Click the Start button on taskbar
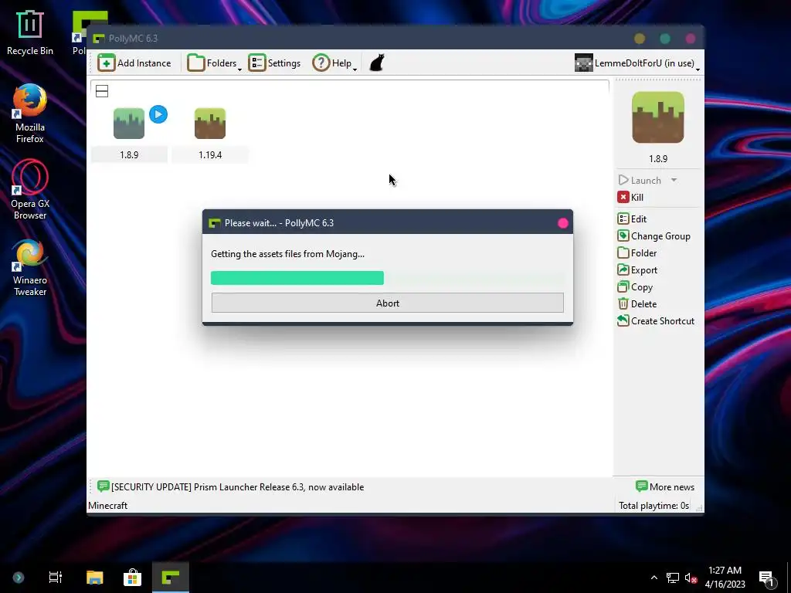Screen dimensions: 791x593 pyautogui.click(x=19, y=578)
